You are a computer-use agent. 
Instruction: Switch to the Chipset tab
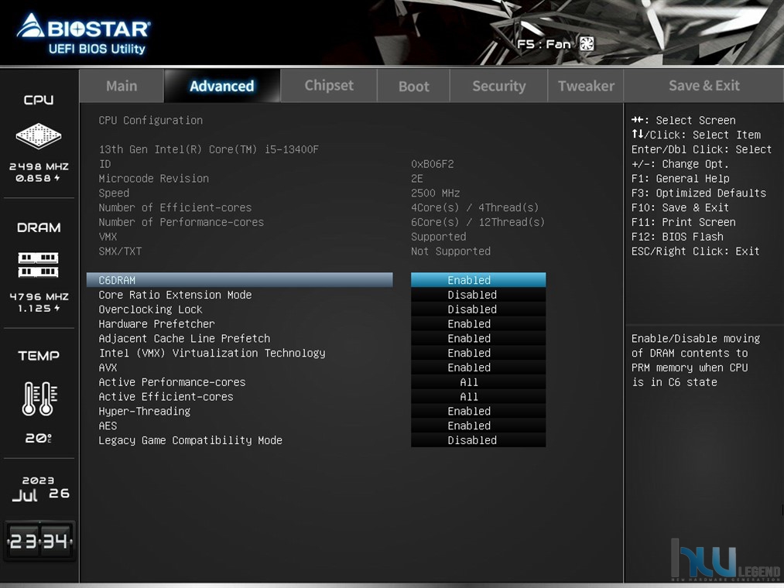pos(329,86)
